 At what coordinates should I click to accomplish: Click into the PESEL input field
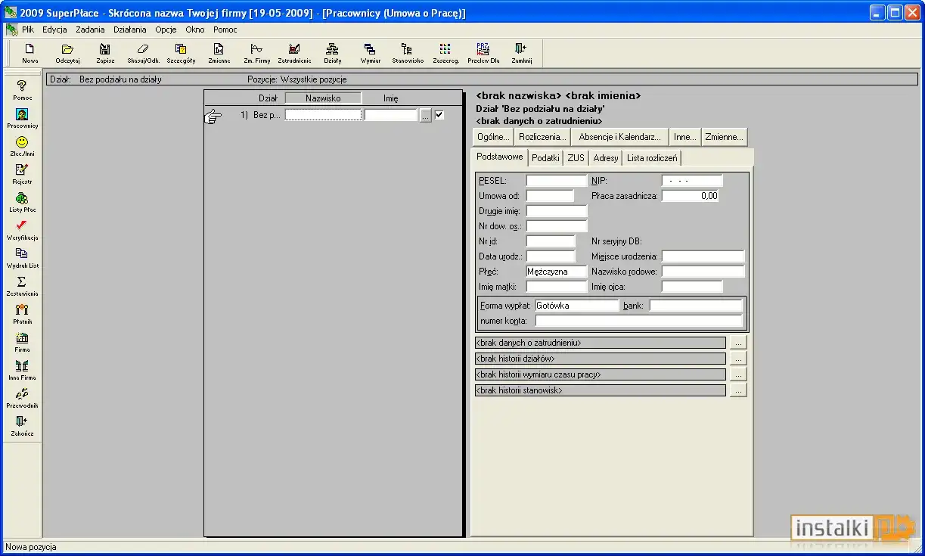(x=556, y=181)
